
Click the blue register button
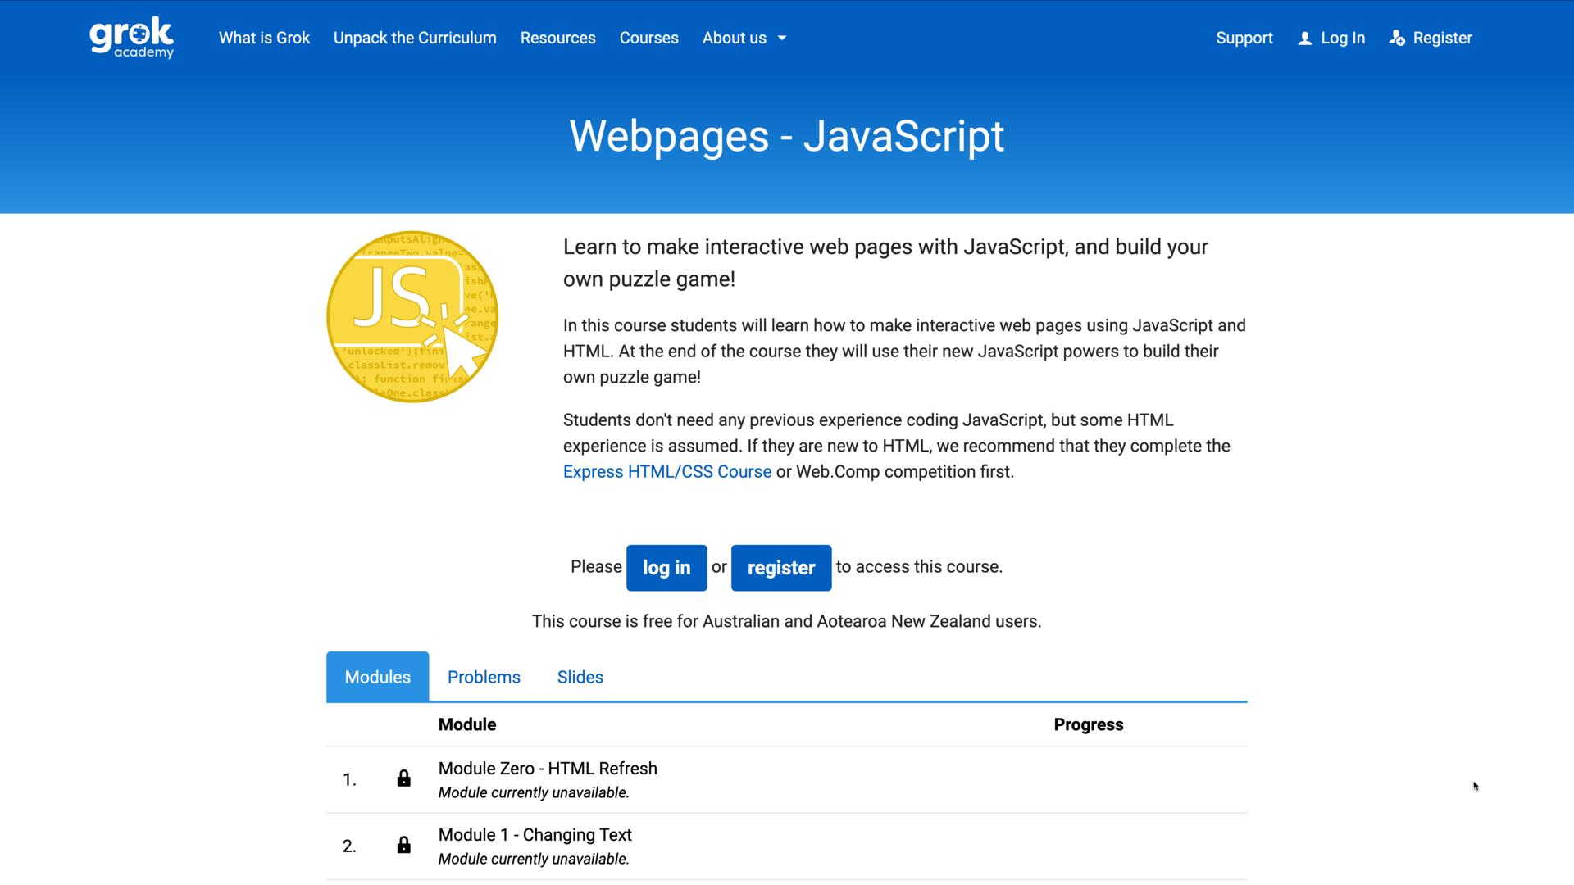[x=781, y=568]
